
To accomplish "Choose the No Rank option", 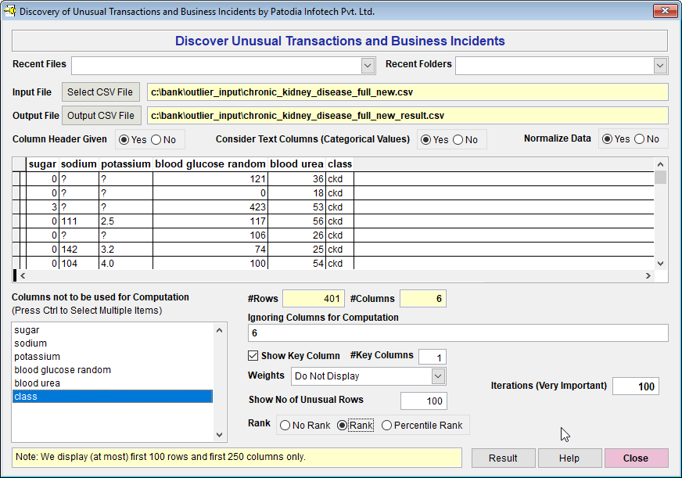I will 284,426.
